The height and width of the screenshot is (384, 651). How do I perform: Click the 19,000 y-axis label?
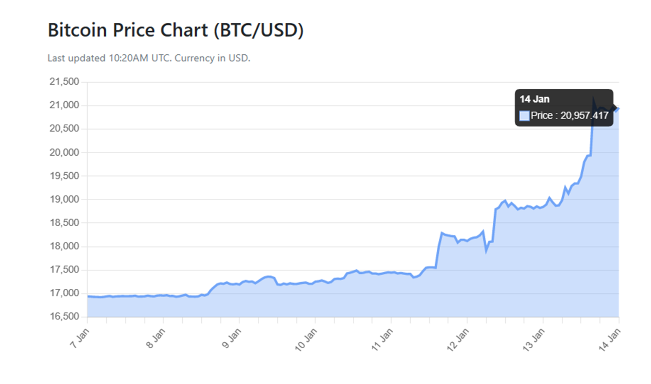pyautogui.click(x=64, y=200)
